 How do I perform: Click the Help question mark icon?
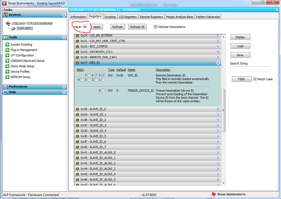click(x=6, y=92)
